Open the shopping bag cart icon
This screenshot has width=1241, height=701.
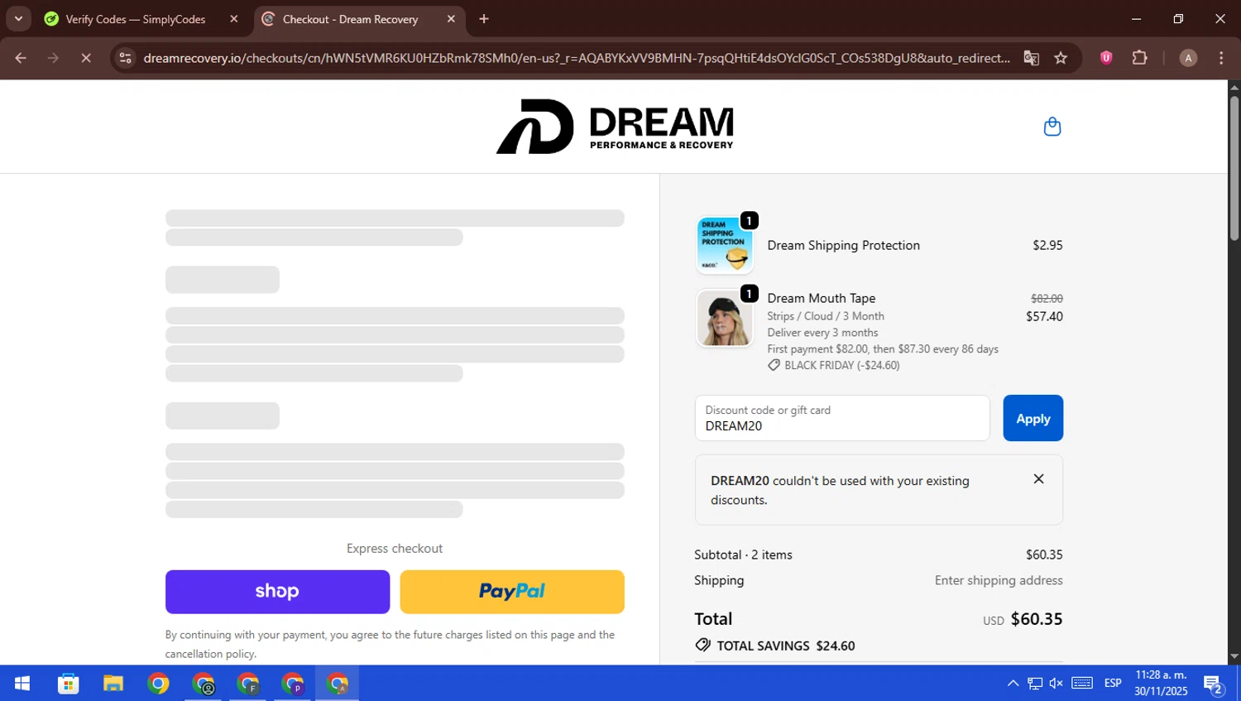point(1052,127)
